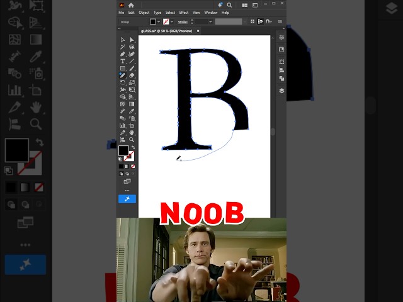The width and height of the screenshot is (403, 302).
Task: Open the notifications bell
Action: pyautogui.click(x=220, y=5)
